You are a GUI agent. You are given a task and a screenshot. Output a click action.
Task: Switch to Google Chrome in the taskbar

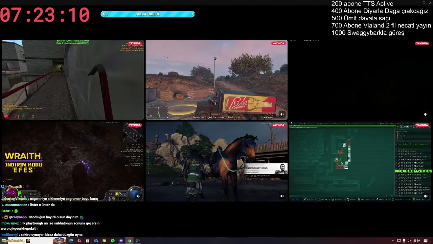coord(129,241)
